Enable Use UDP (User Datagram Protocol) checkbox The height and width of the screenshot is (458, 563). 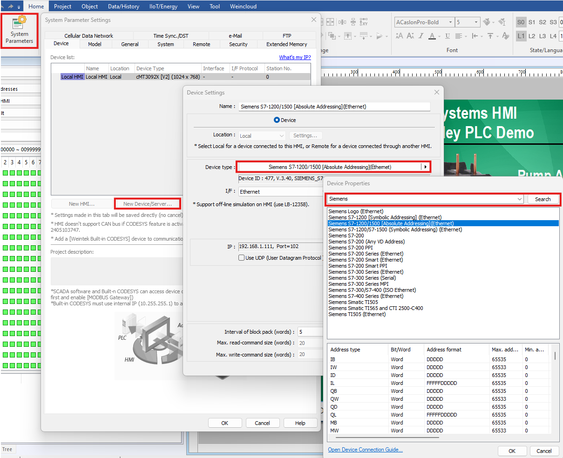(241, 258)
